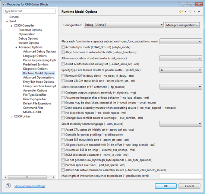
Task: Expand the C5500 Linker node
Action: (12, 117)
